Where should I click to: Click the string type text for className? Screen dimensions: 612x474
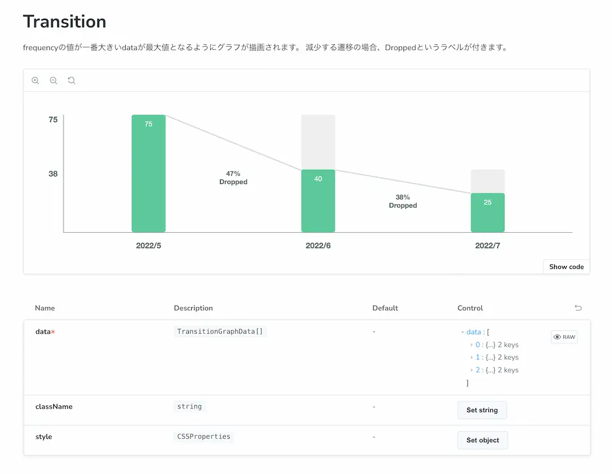pos(189,406)
